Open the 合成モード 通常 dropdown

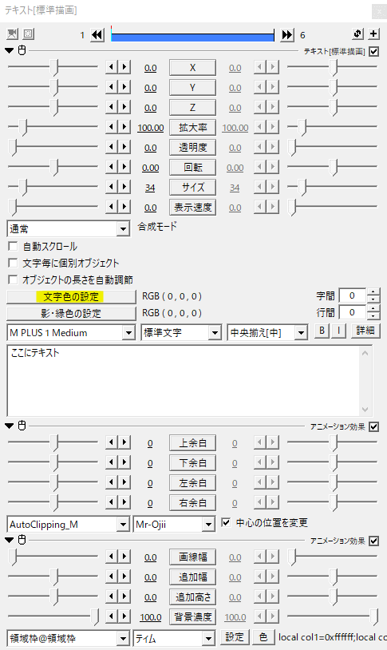69,228
